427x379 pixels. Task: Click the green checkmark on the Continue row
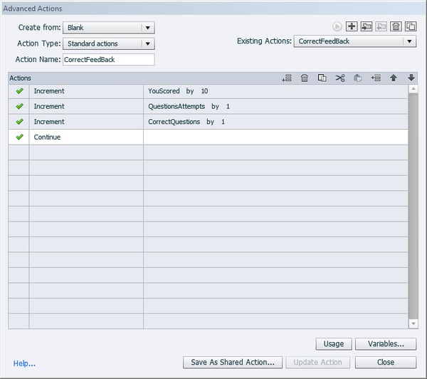19,137
